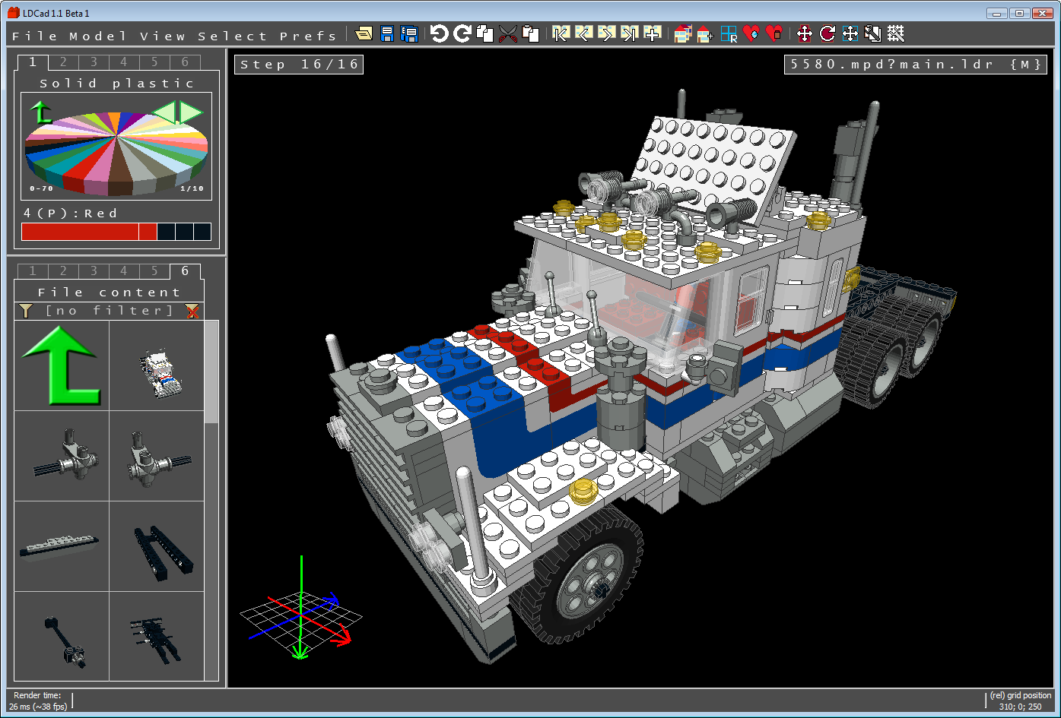Select the red move arrows tool icon

coord(804,33)
